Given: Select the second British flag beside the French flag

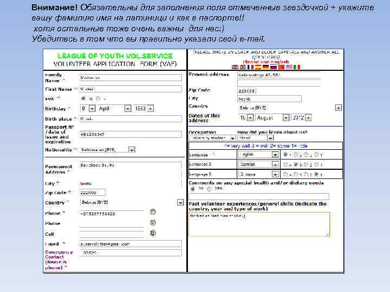Looking at the screenshot, I should pyautogui.click(x=243, y=67).
